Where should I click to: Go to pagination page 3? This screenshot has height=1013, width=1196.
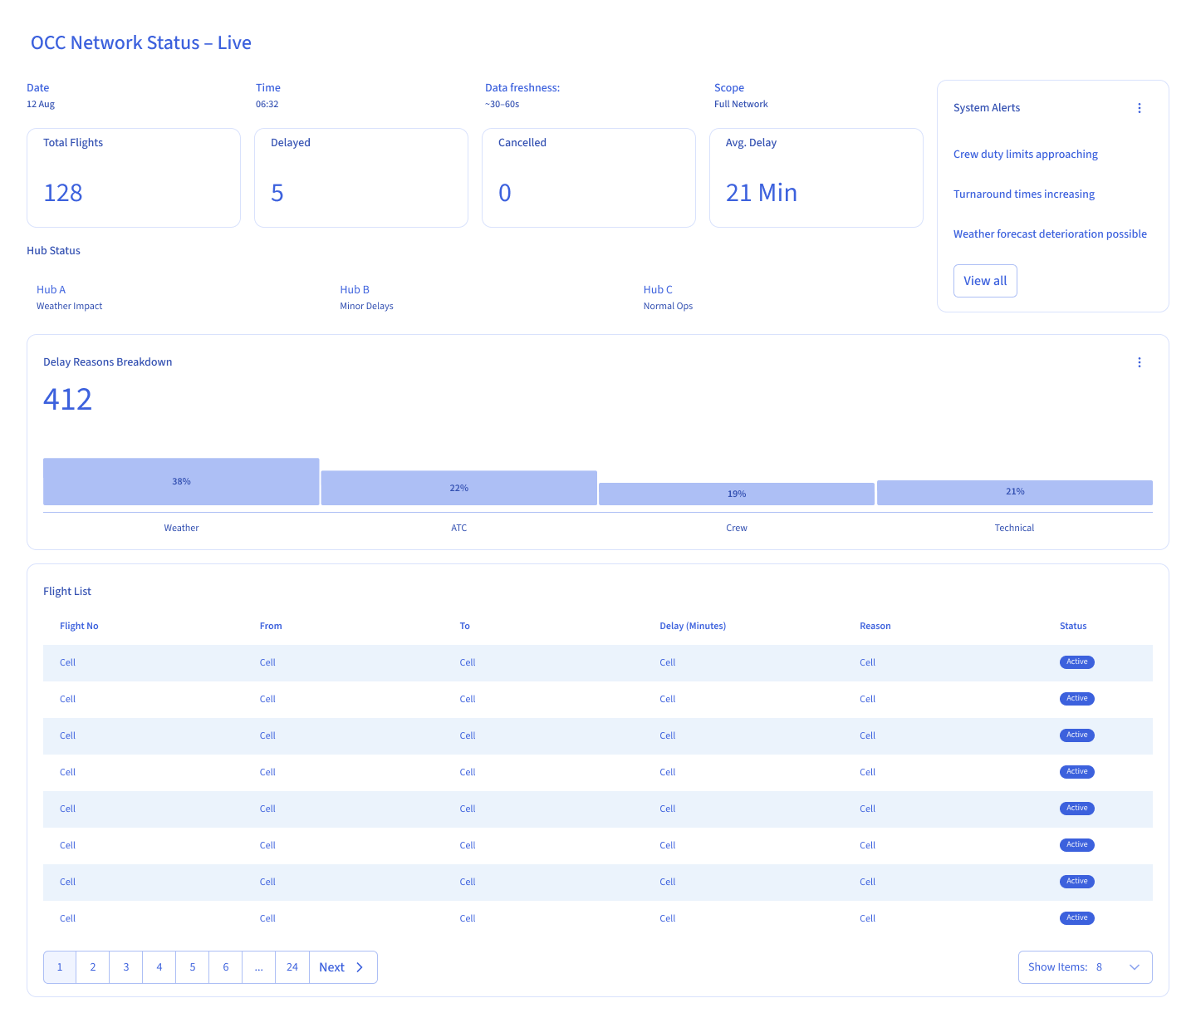pos(125,966)
